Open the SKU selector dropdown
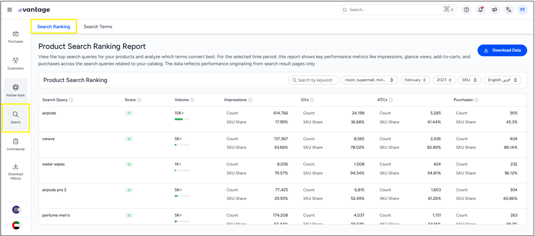 tap(469, 80)
